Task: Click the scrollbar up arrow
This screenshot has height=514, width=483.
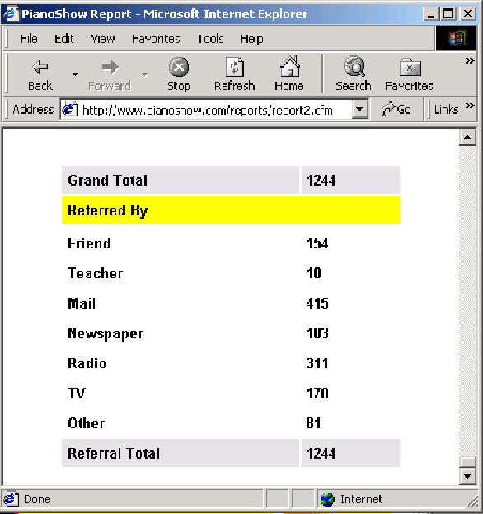Action: pyautogui.click(x=467, y=138)
